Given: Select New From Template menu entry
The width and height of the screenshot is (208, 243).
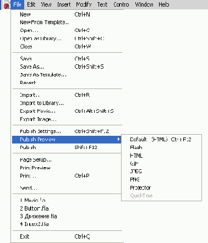Looking at the screenshot, I should [x=67, y=23].
